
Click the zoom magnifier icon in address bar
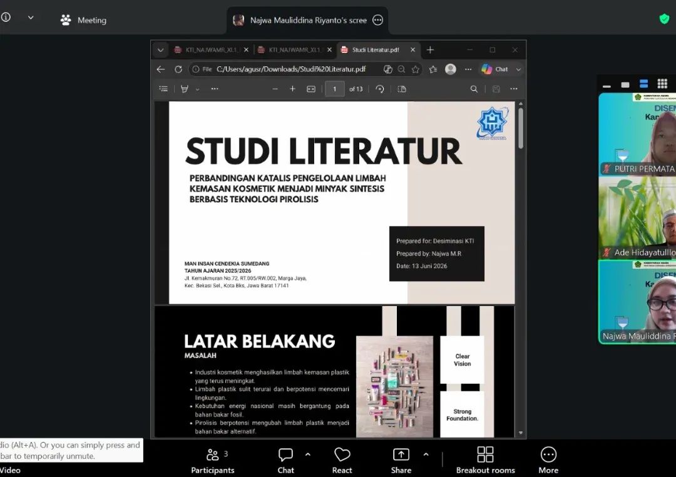click(401, 69)
